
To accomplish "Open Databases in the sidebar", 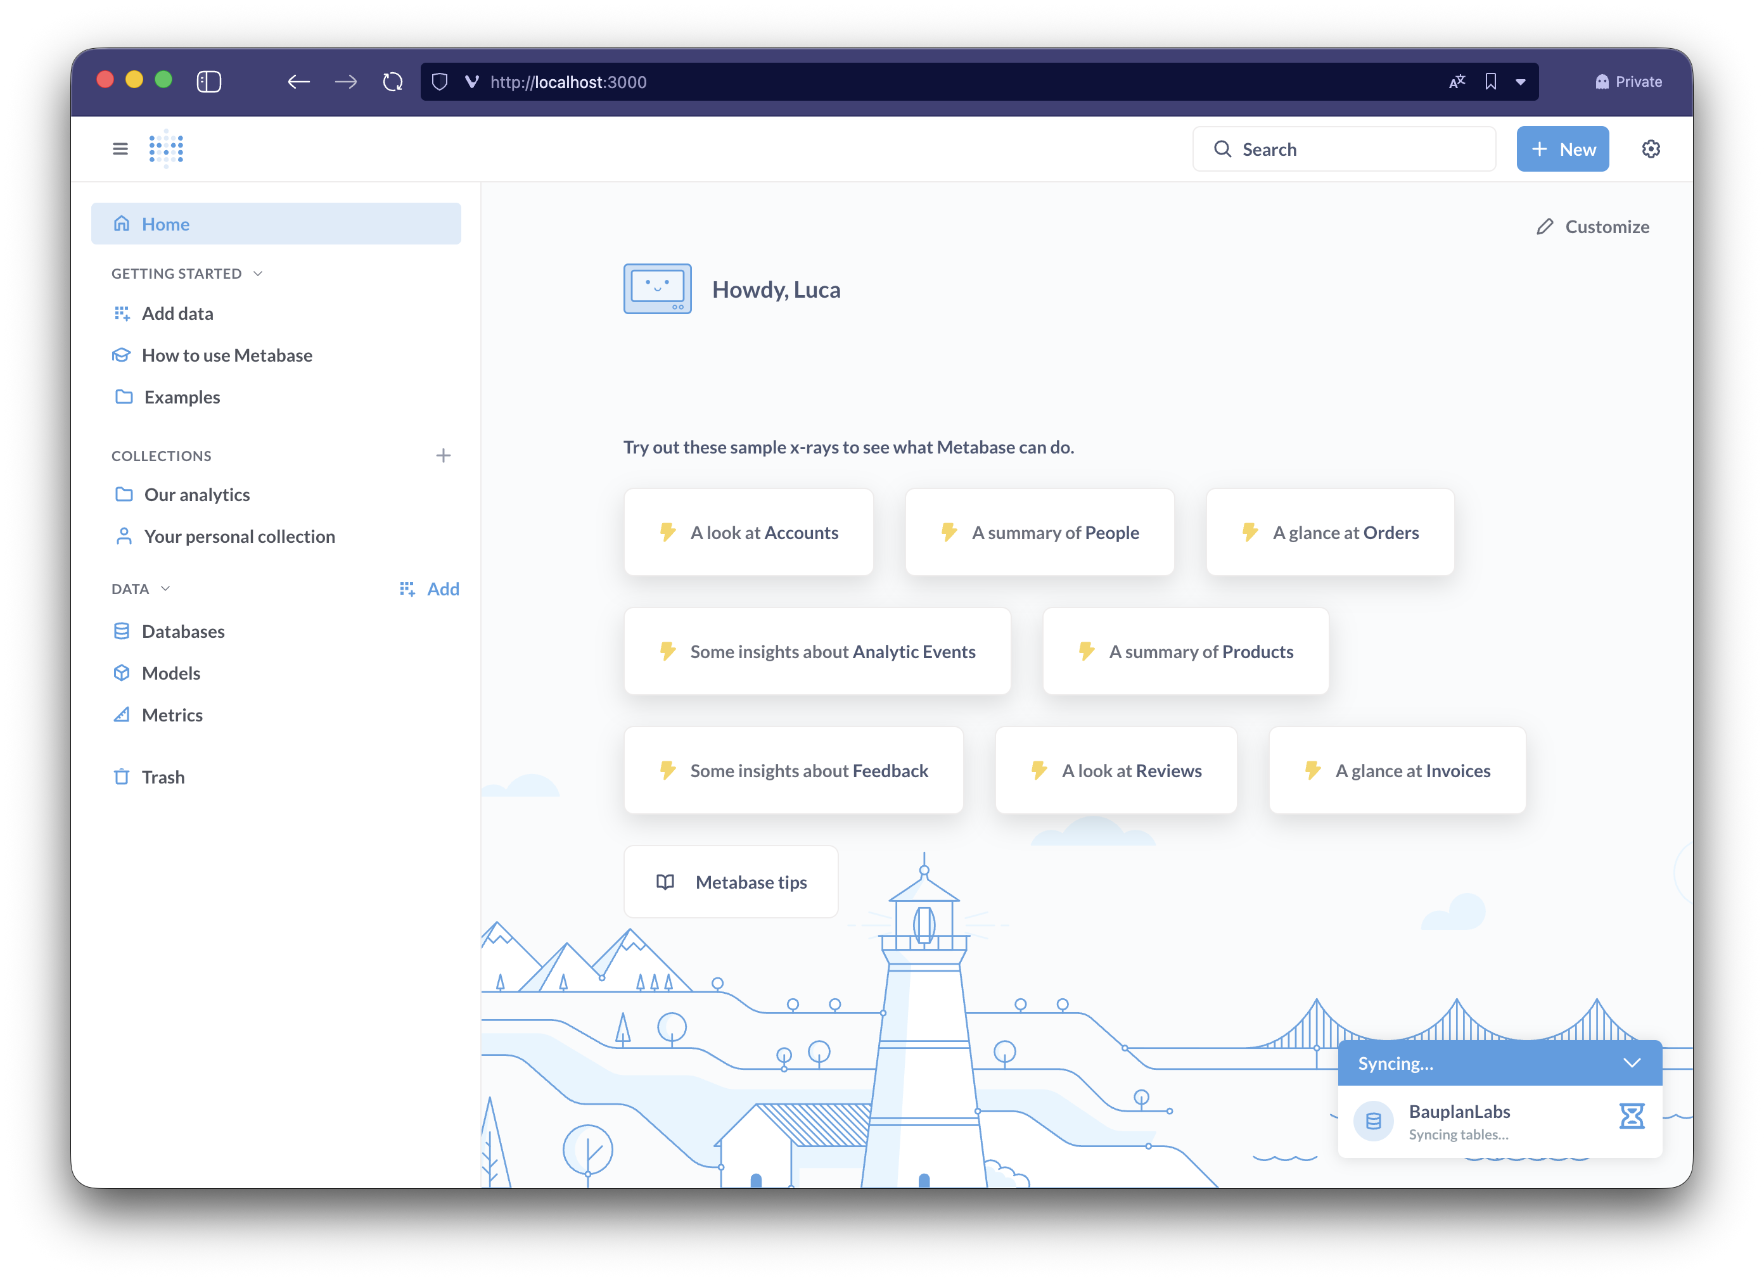I will 182,631.
